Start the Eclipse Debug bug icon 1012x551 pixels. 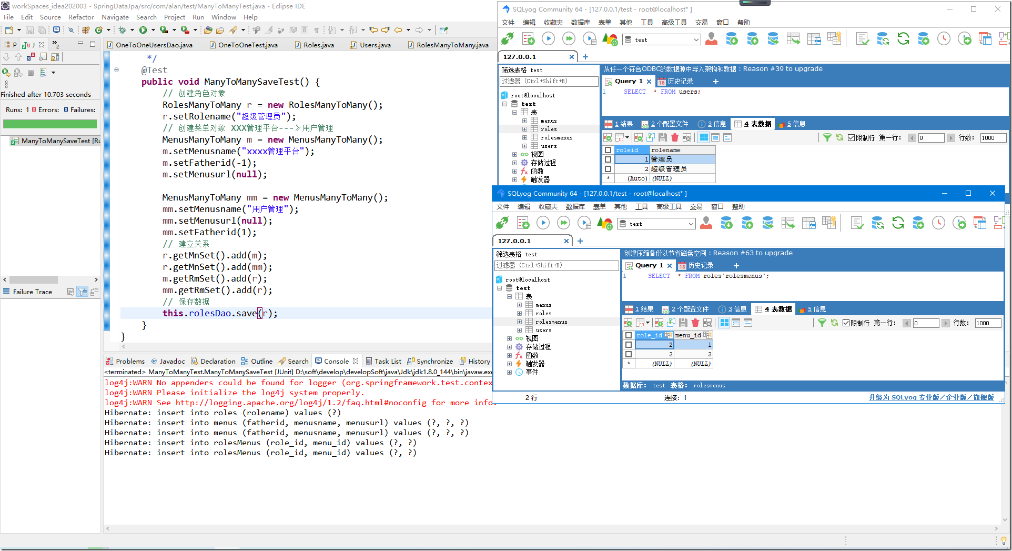pos(123,30)
